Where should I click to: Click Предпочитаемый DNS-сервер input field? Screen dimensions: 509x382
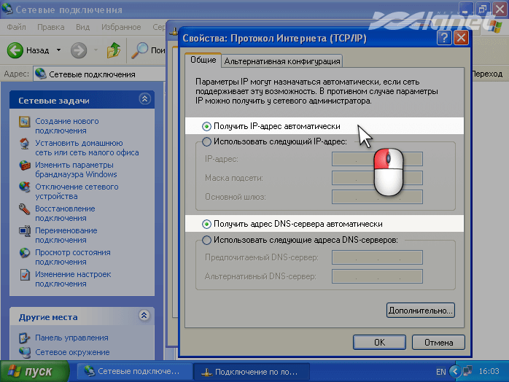pos(377,257)
